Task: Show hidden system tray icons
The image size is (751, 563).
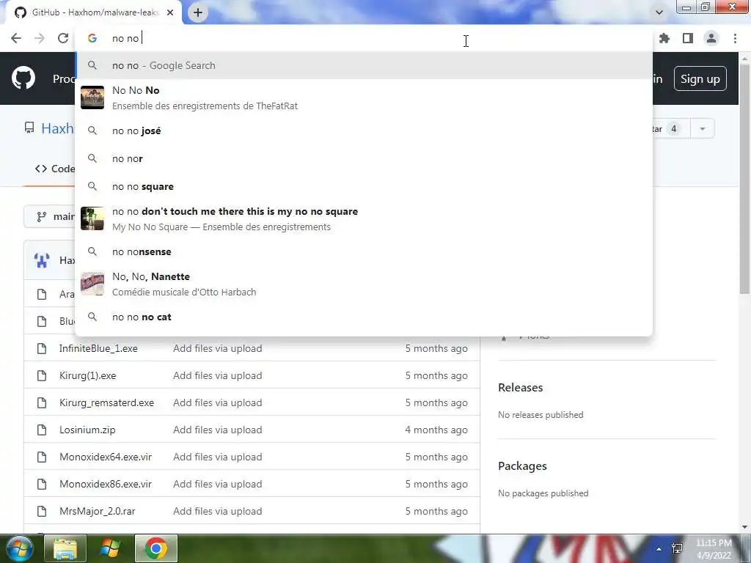Action: coord(659,549)
